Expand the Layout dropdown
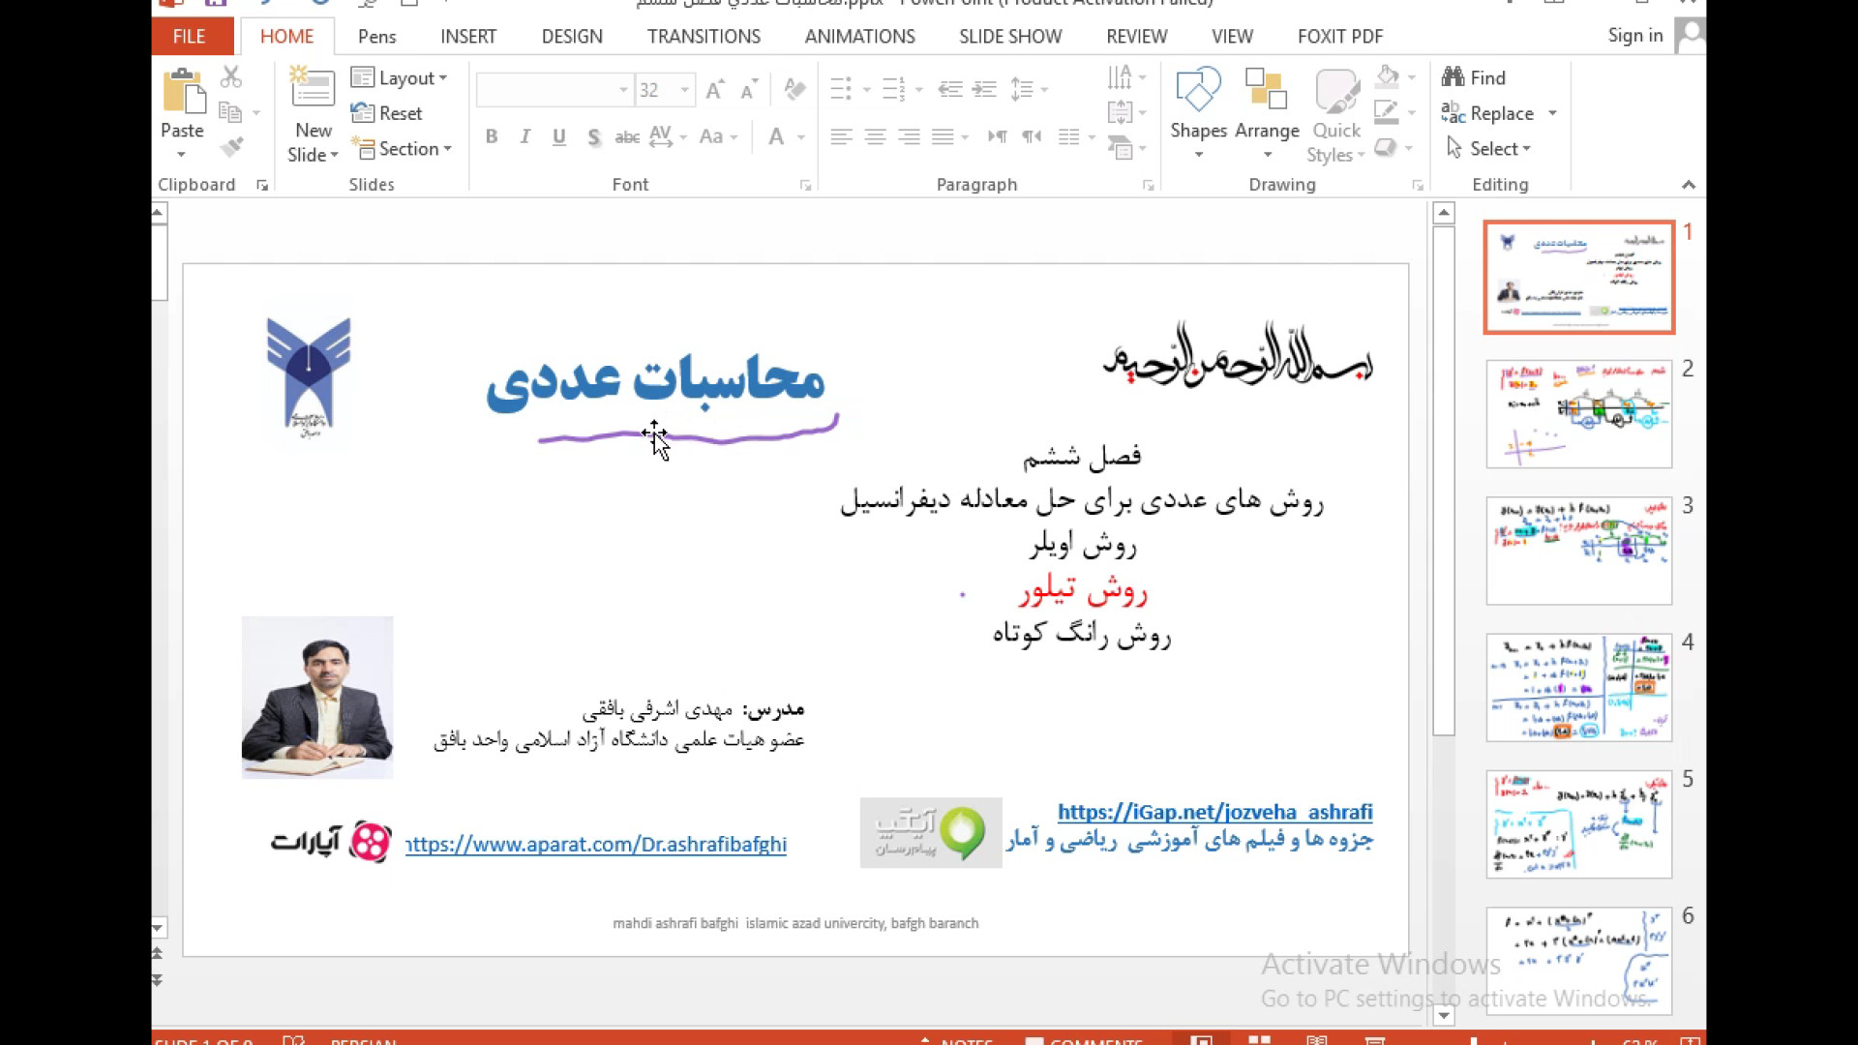The width and height of the screenshot is (1858, 1045). pyautogui.click(x=400, y=77)
